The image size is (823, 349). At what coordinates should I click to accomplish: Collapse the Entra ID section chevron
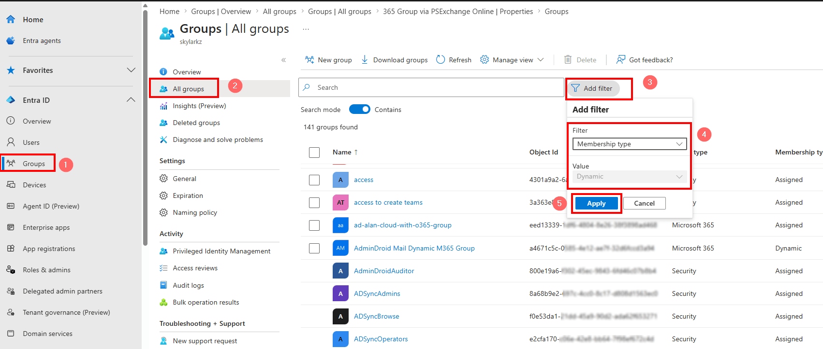[x=131, y=100]
